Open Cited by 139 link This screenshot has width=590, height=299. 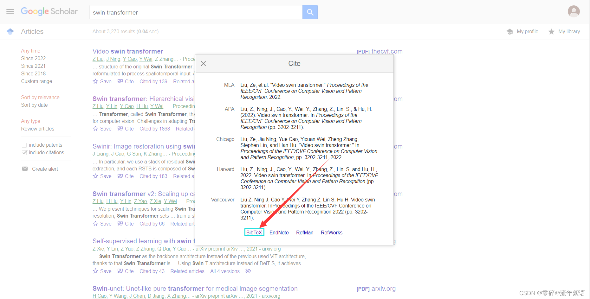point(153,81)
